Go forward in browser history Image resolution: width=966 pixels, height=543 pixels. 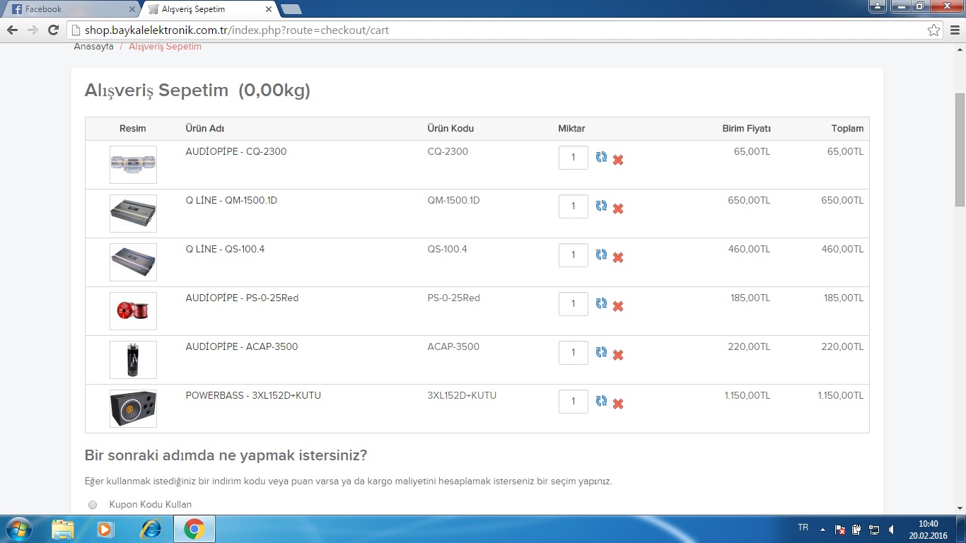[32, 30]
